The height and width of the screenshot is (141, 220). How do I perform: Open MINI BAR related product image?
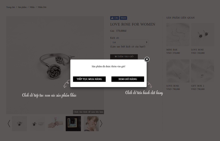point(178,35)
